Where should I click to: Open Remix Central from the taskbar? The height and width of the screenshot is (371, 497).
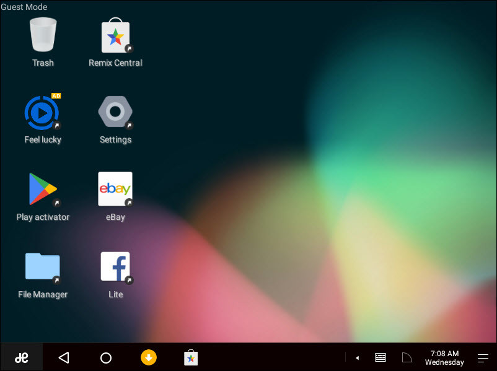tap(191, 357)
